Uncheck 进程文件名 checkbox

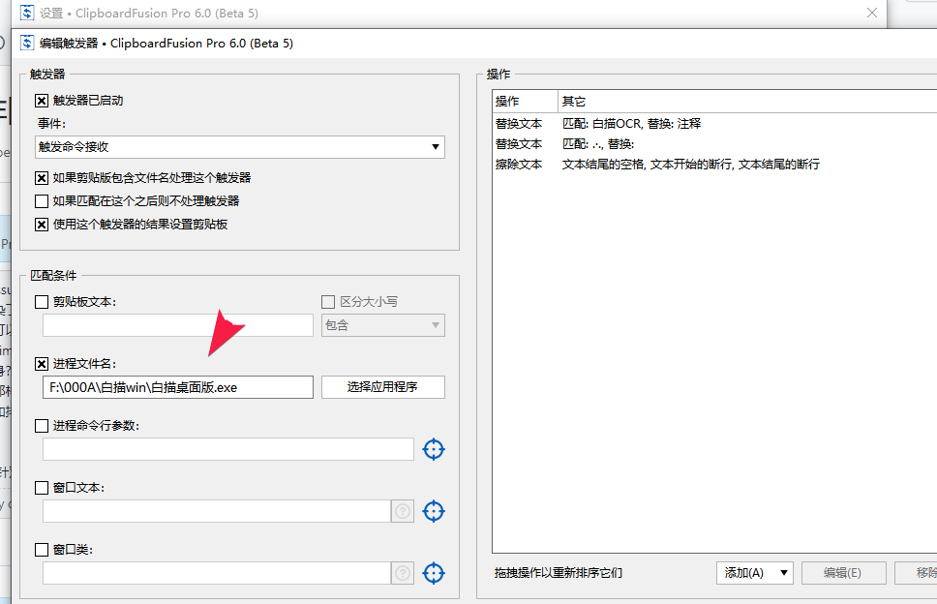click(42, 364)
